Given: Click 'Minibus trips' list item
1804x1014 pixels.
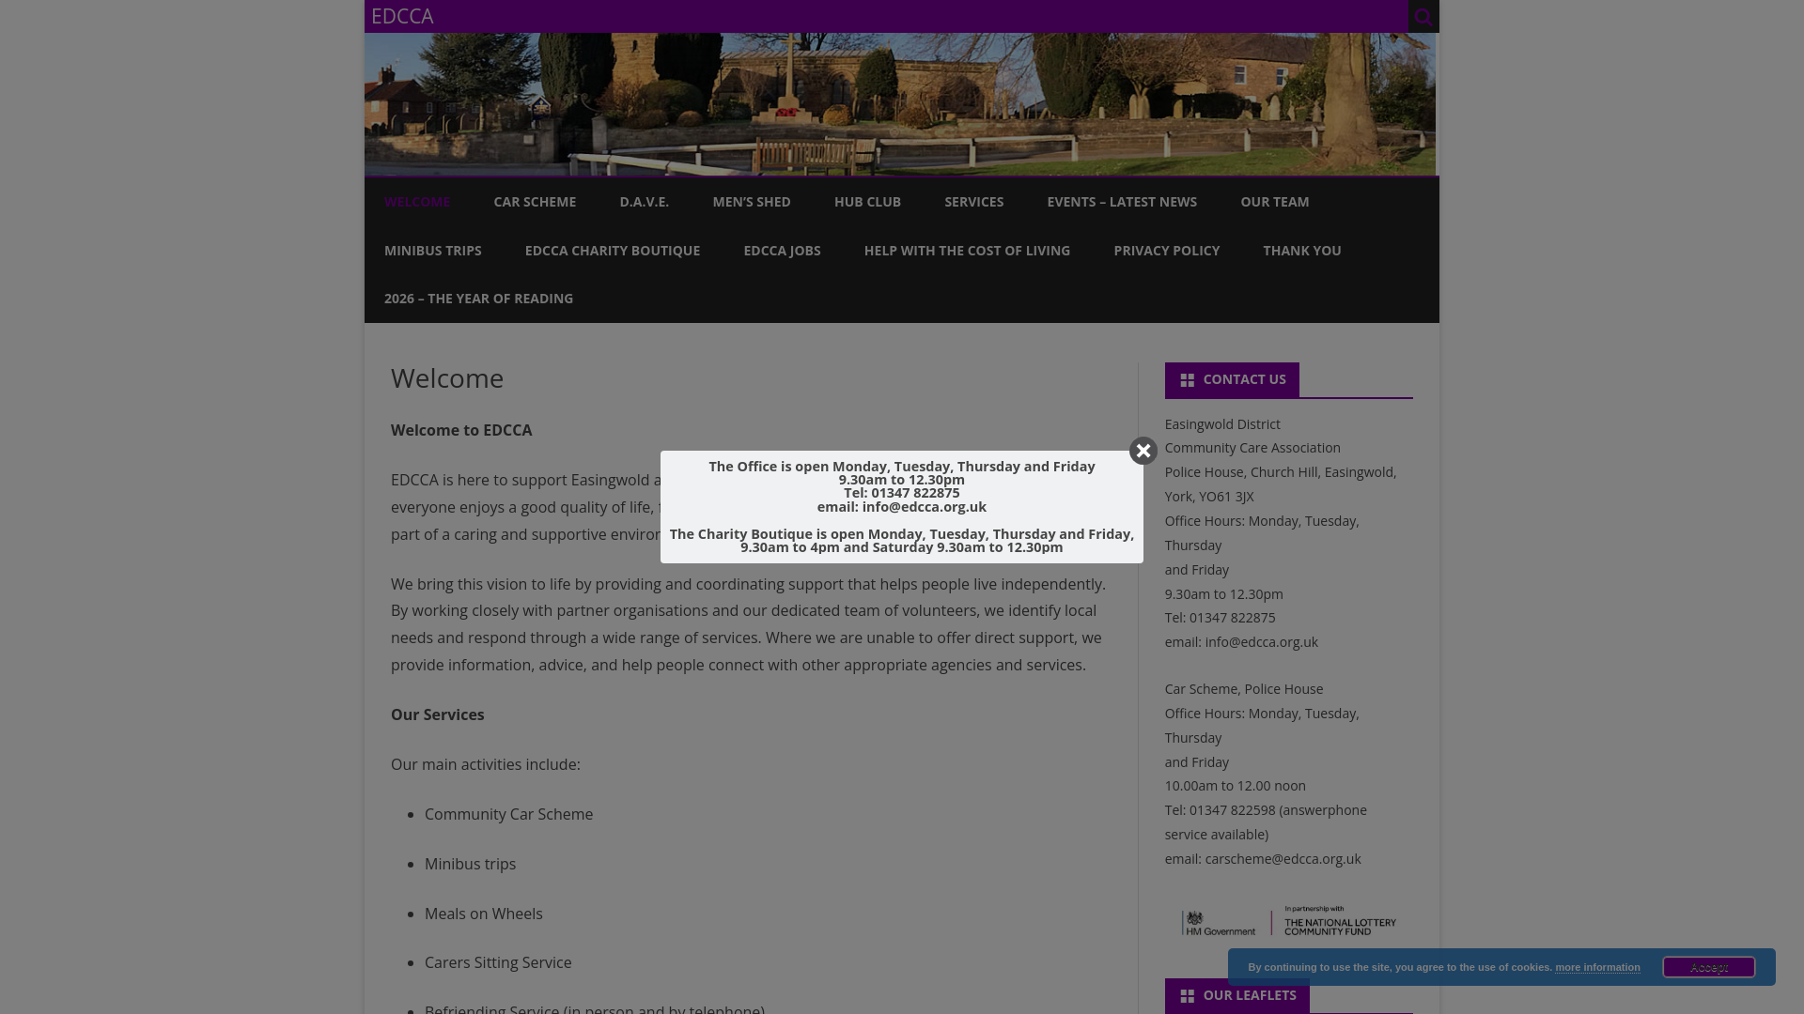Looking at the screenshot, I should click(x=470, y=864).
